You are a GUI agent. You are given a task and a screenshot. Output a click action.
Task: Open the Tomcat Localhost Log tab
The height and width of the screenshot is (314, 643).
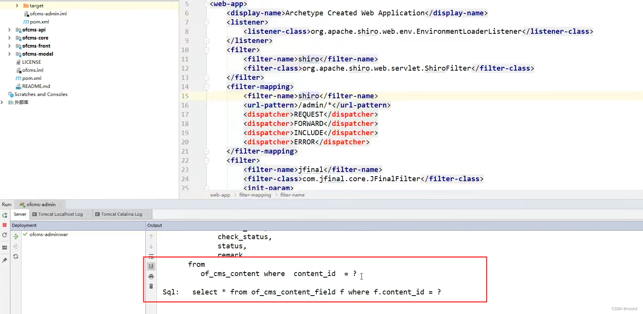click(x=61, y=214)
